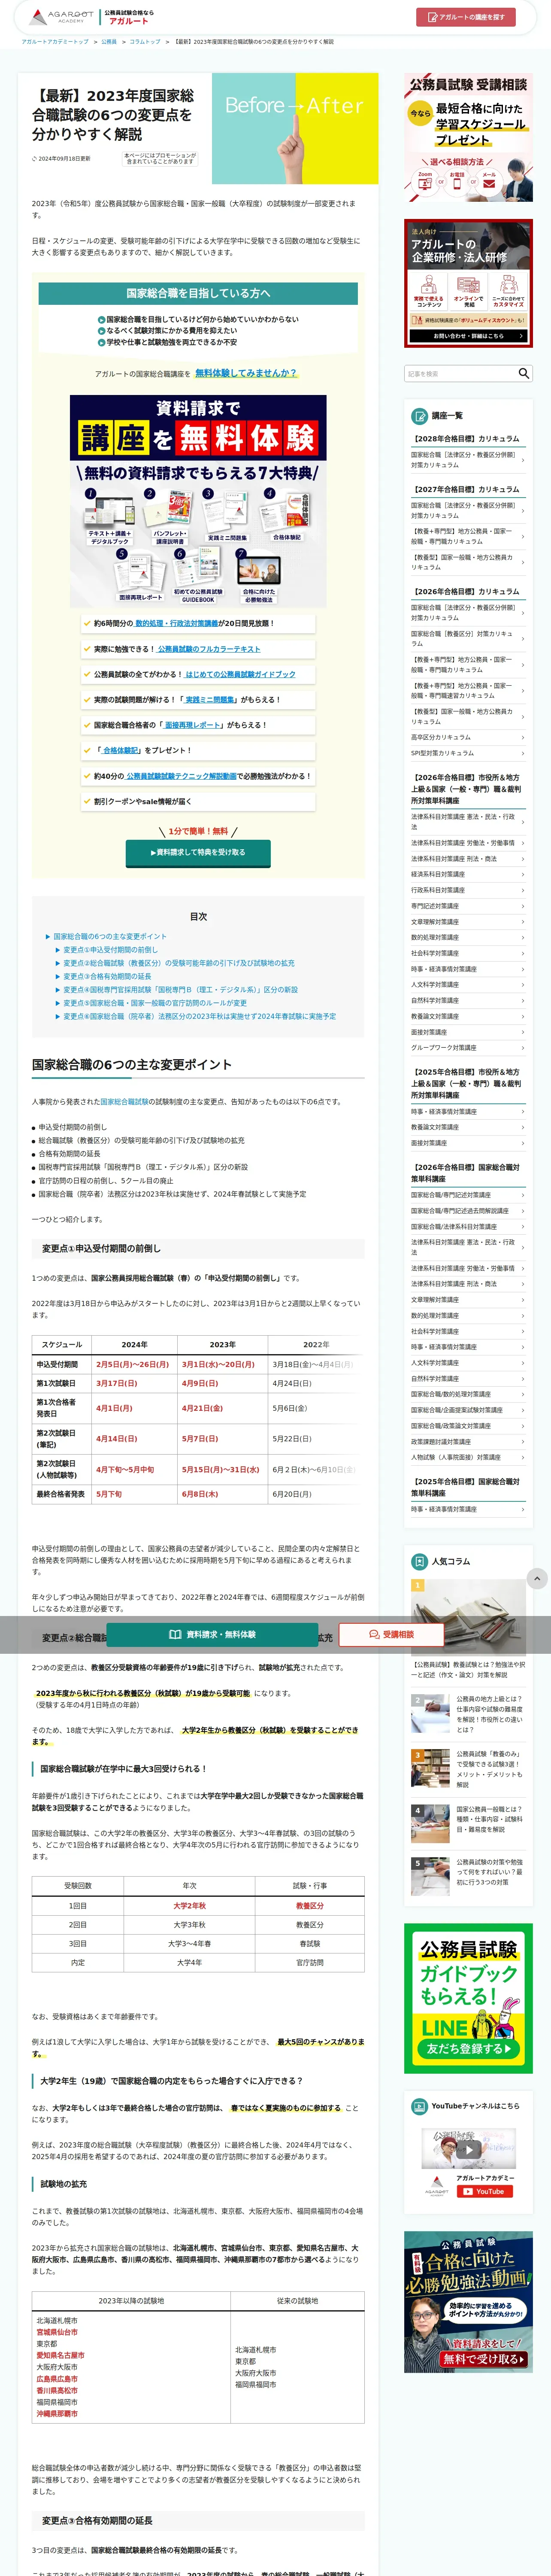Click the search magnifier icon
The width and height of the screenshot is (551, 2576).
click(523, 373)
